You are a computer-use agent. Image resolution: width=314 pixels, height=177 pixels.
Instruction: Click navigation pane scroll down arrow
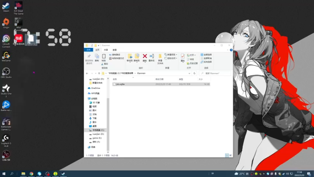click(x=108, y=152)
